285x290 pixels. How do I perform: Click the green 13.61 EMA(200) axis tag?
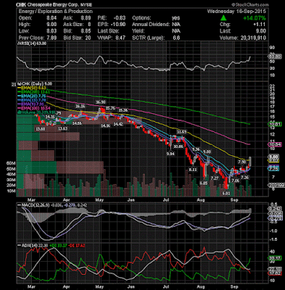[x=275, y=124]
